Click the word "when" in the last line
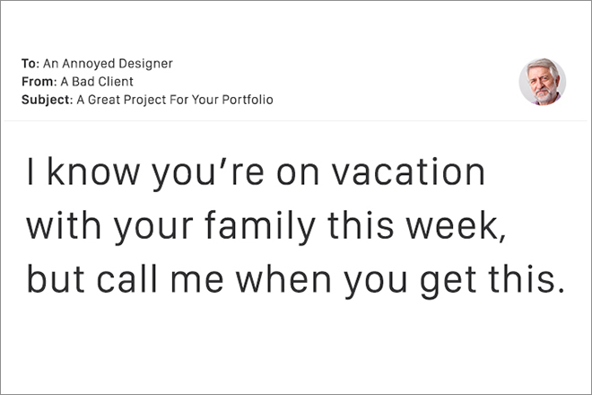 [283, 279]
